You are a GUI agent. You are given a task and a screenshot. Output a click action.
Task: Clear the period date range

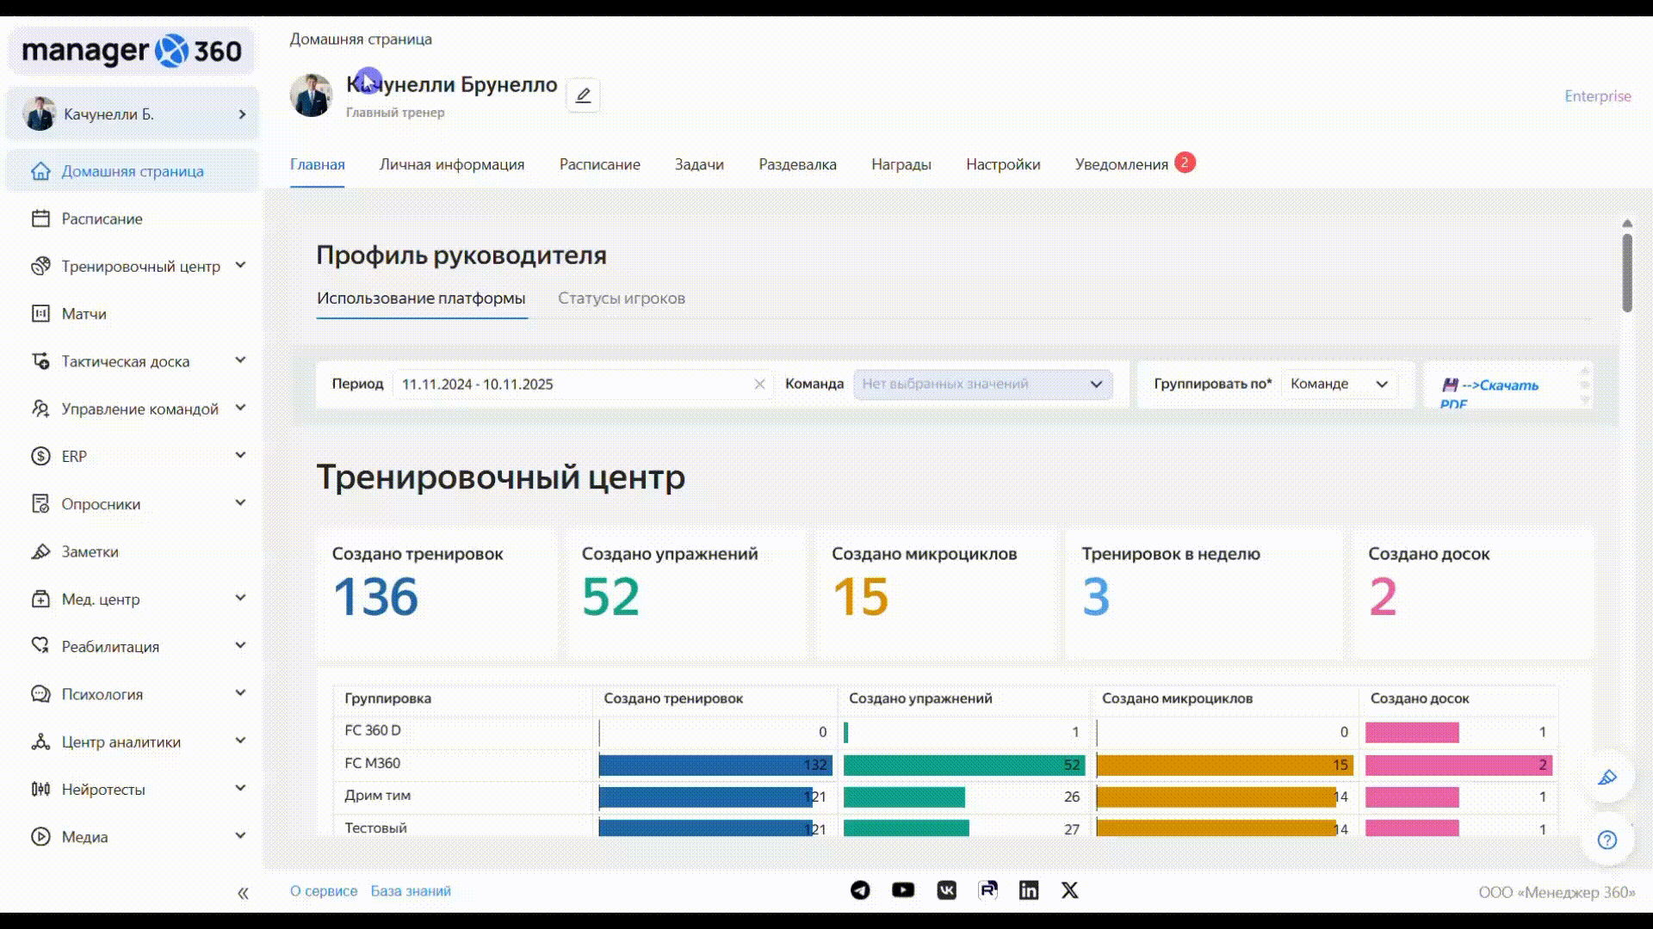coord(759,385)
